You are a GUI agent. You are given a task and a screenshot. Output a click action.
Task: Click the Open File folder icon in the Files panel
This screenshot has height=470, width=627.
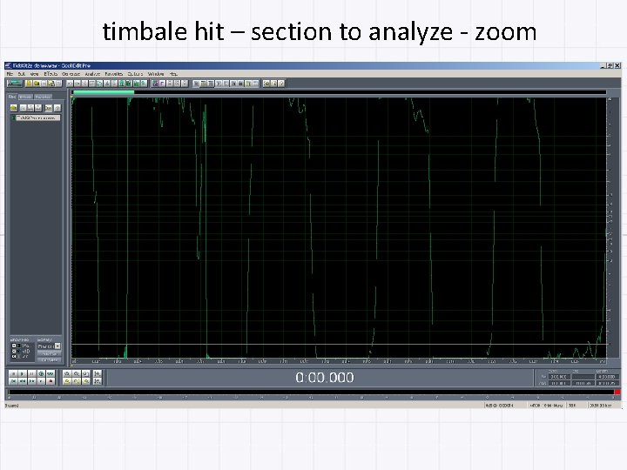(14, 108)
